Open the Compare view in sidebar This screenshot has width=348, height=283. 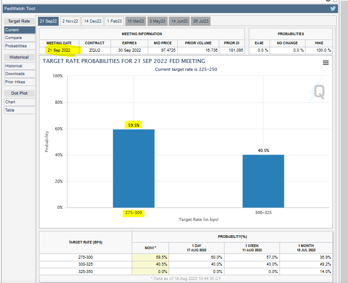[x=20, y=38]
